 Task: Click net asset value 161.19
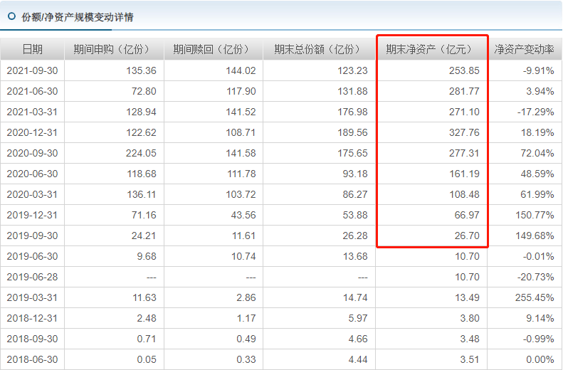(464, 174)
